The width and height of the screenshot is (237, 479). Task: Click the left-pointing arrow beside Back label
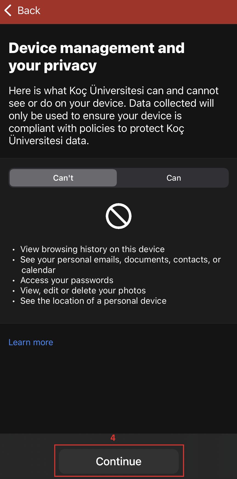(x=8, y=10)
